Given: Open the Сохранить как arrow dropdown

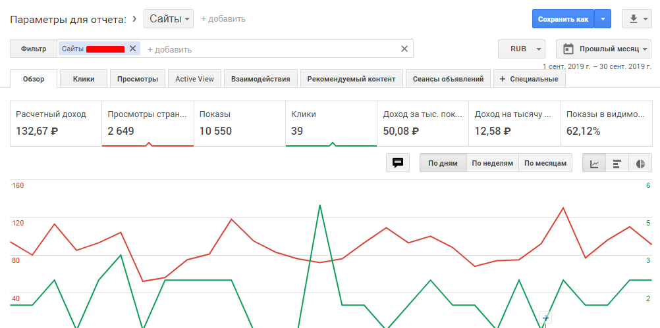Looking at the screenshot, I should point(603,19).
